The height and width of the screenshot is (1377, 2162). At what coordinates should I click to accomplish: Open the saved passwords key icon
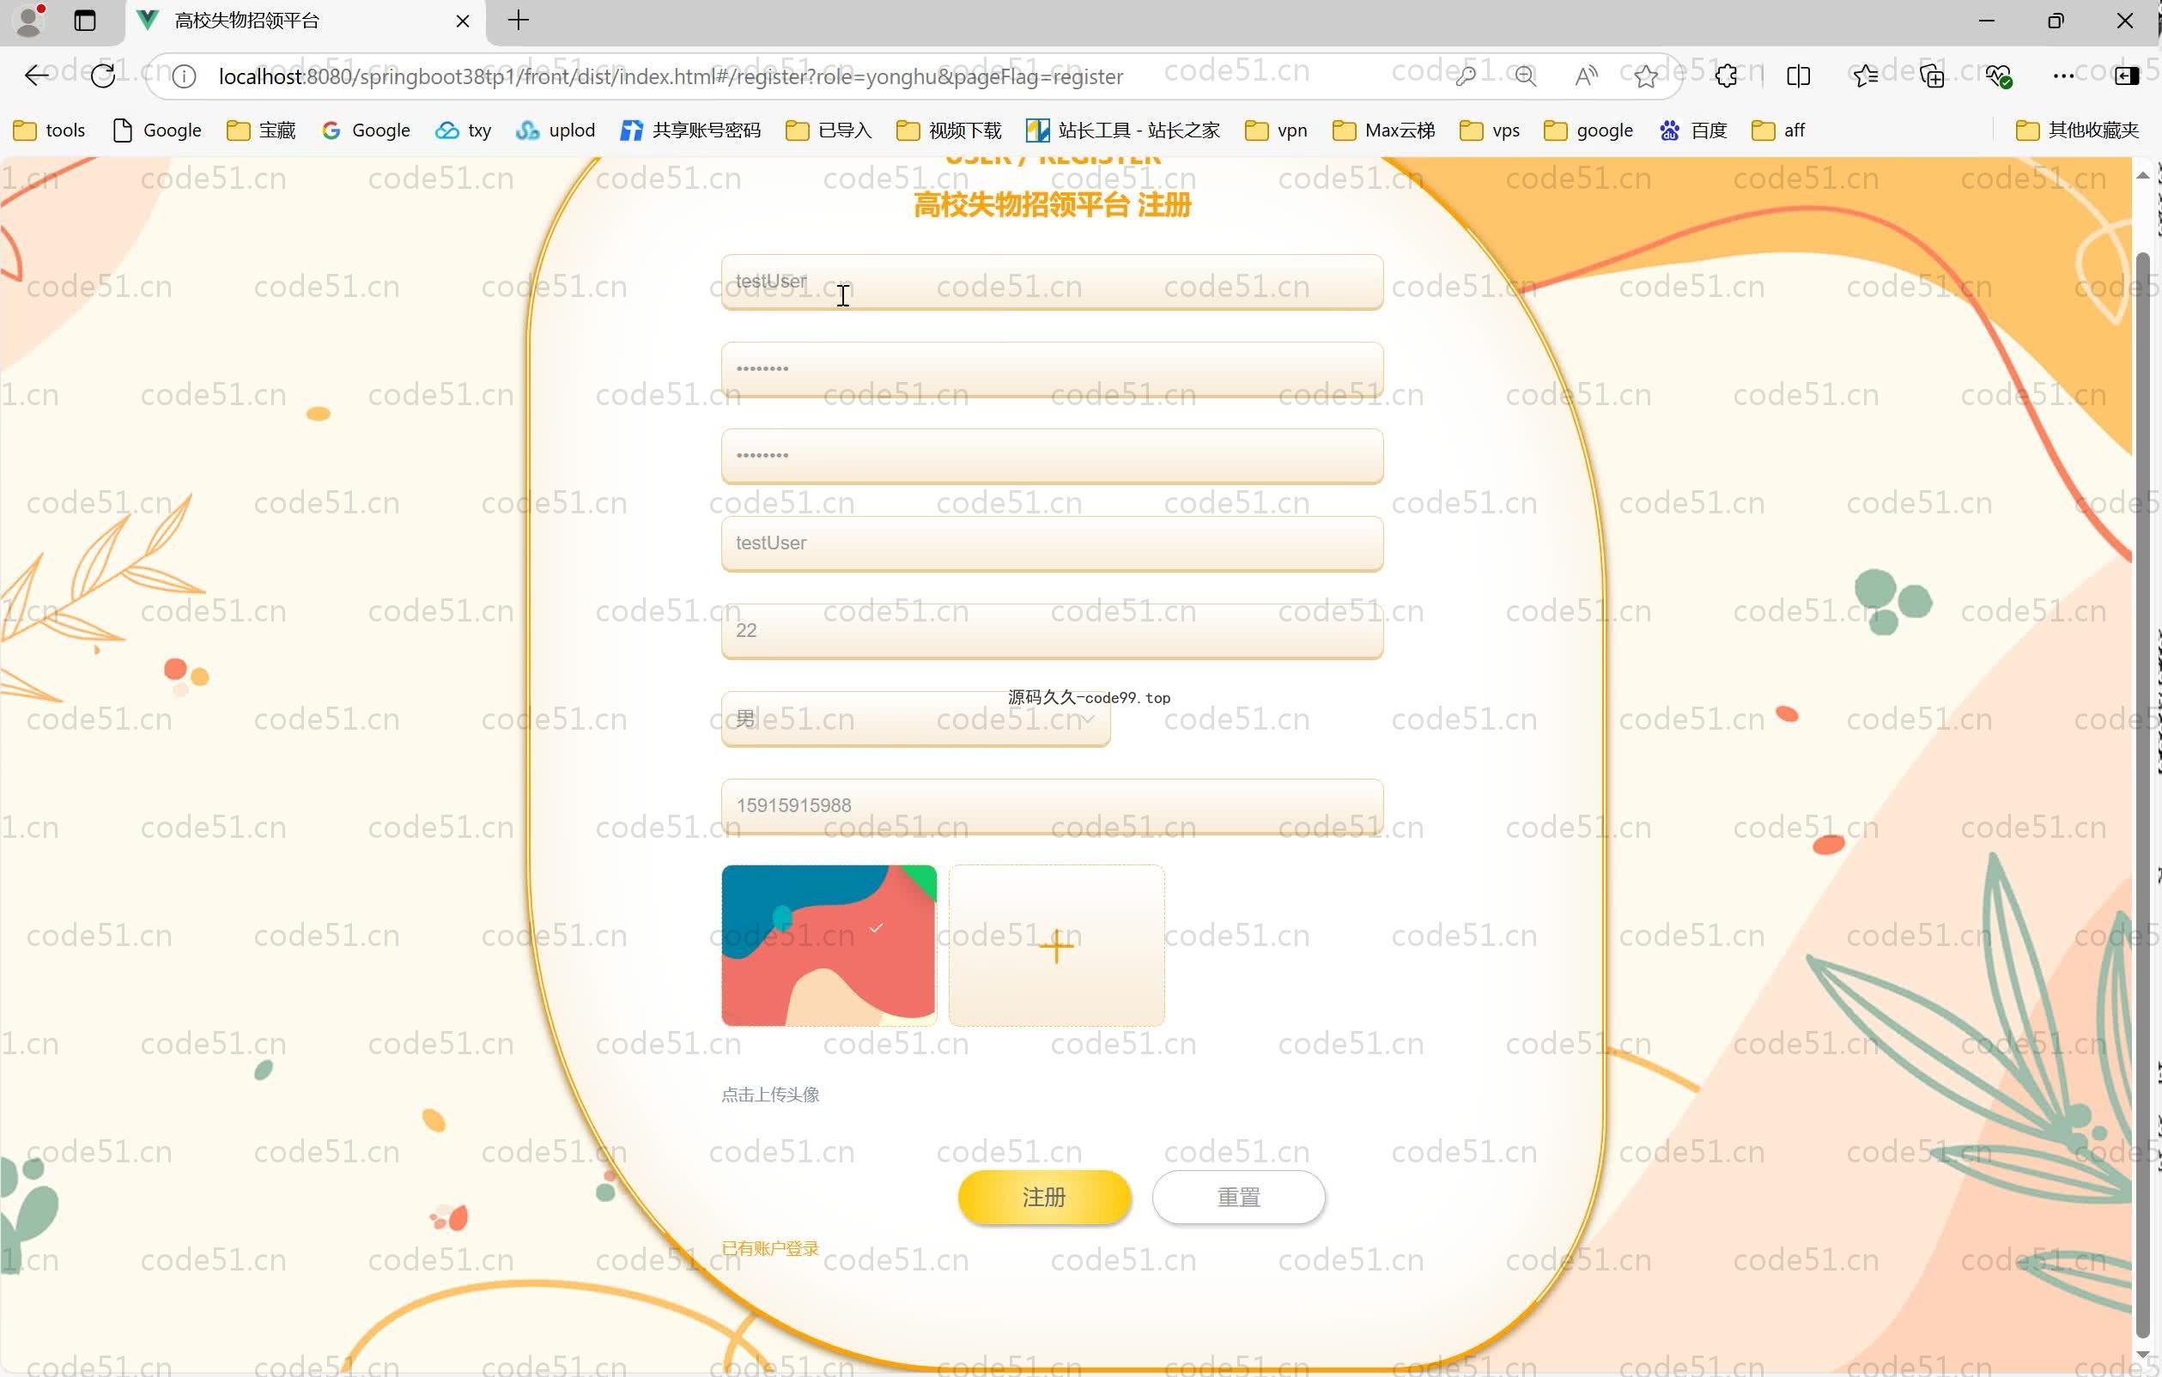pos(1466,76)
